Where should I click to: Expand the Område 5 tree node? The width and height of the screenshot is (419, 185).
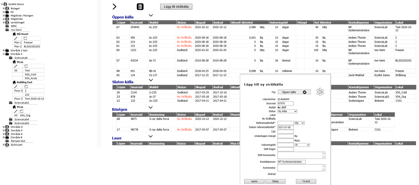pyautogui.click(x=4, y=130)
